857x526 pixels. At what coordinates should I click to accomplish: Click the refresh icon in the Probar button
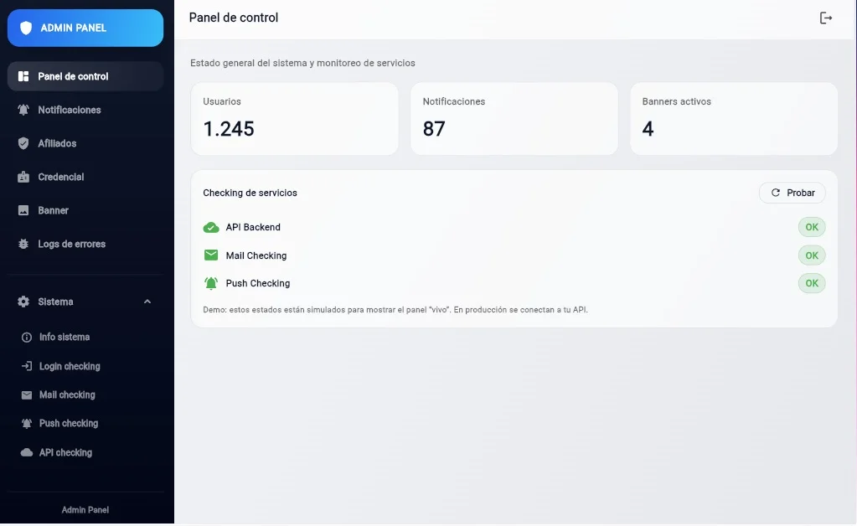pos(775,193)
